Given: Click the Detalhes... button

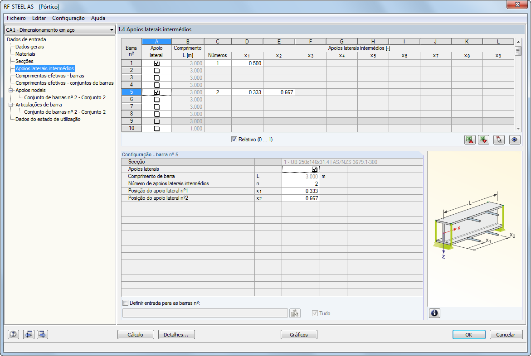Looking at the screenshot, I should point(176,335).
